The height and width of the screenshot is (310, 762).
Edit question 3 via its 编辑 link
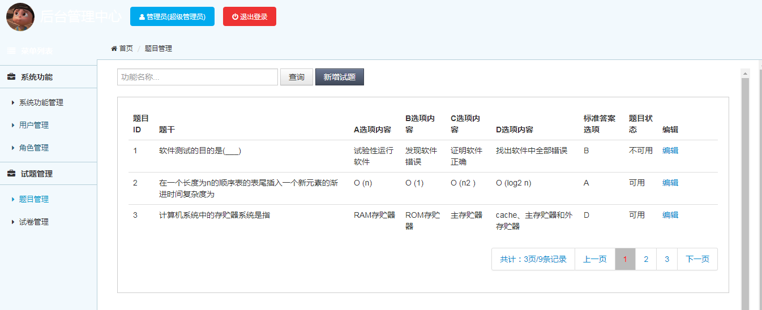670,215
